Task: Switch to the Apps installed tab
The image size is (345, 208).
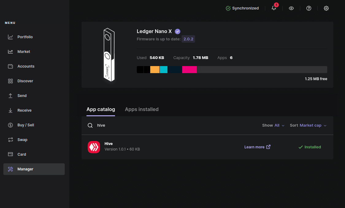Action: 142,109
